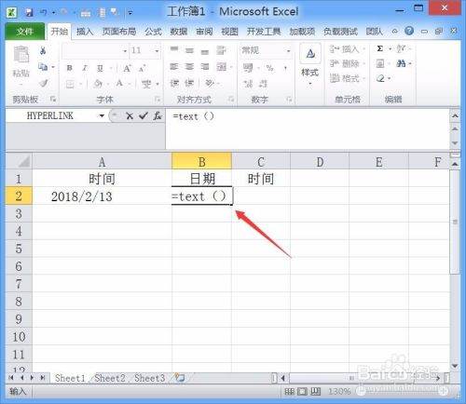Image resolution: width=466 pixels, height=404 pixels.
Task: Confirm formula with the checkmark icon
Action: coord(144,116)
